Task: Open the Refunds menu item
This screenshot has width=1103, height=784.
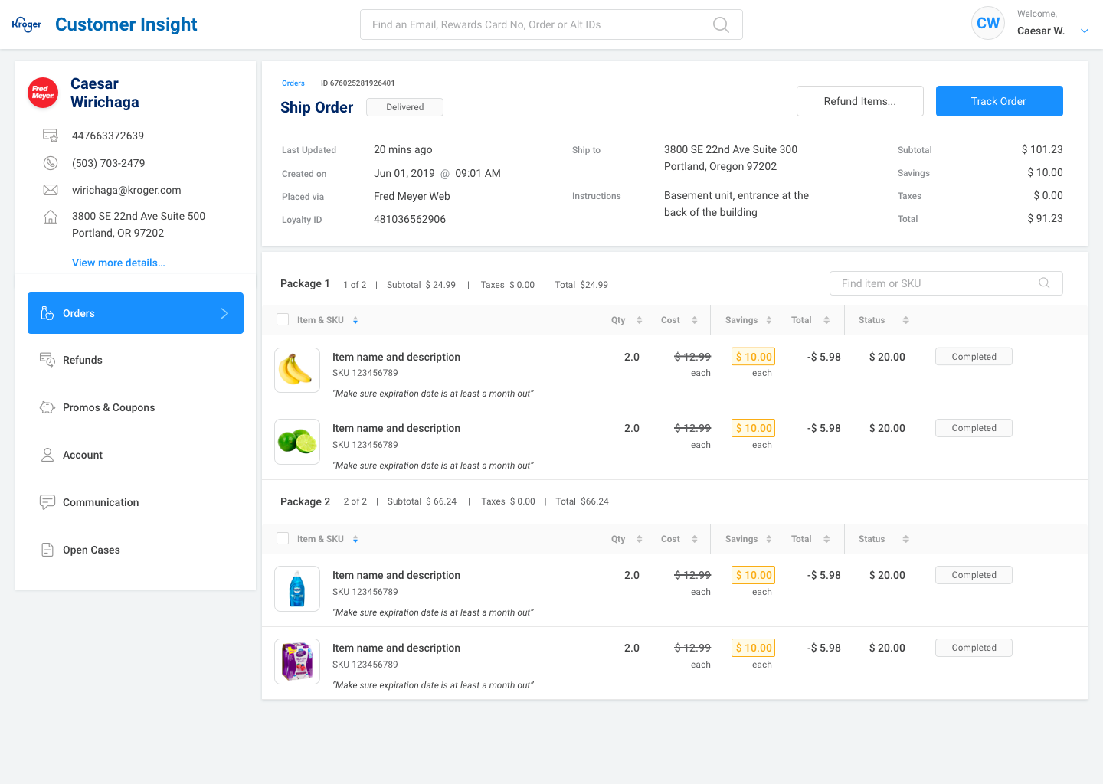Action: click(83, 360)
